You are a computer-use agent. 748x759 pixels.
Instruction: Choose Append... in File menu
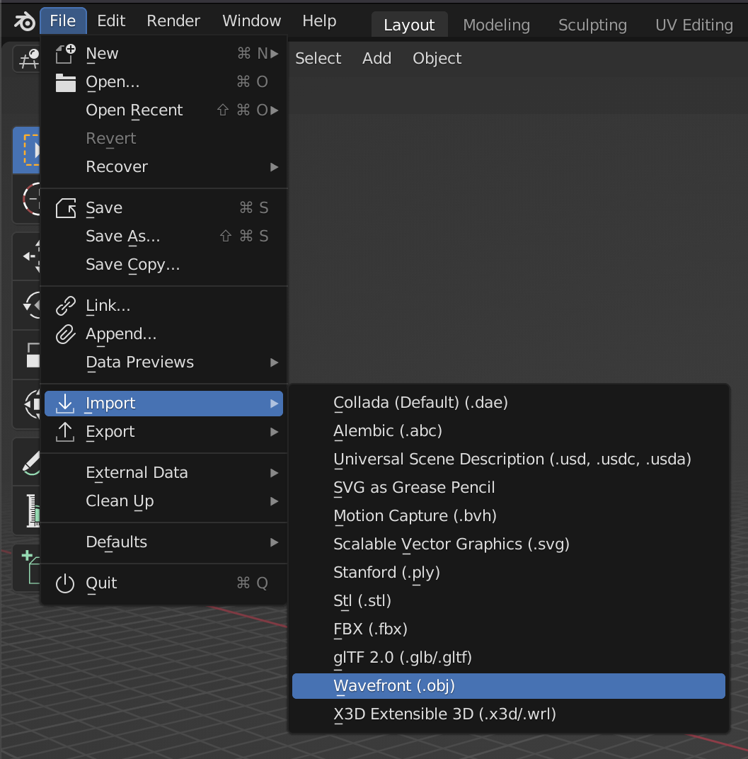coord(163,334)
